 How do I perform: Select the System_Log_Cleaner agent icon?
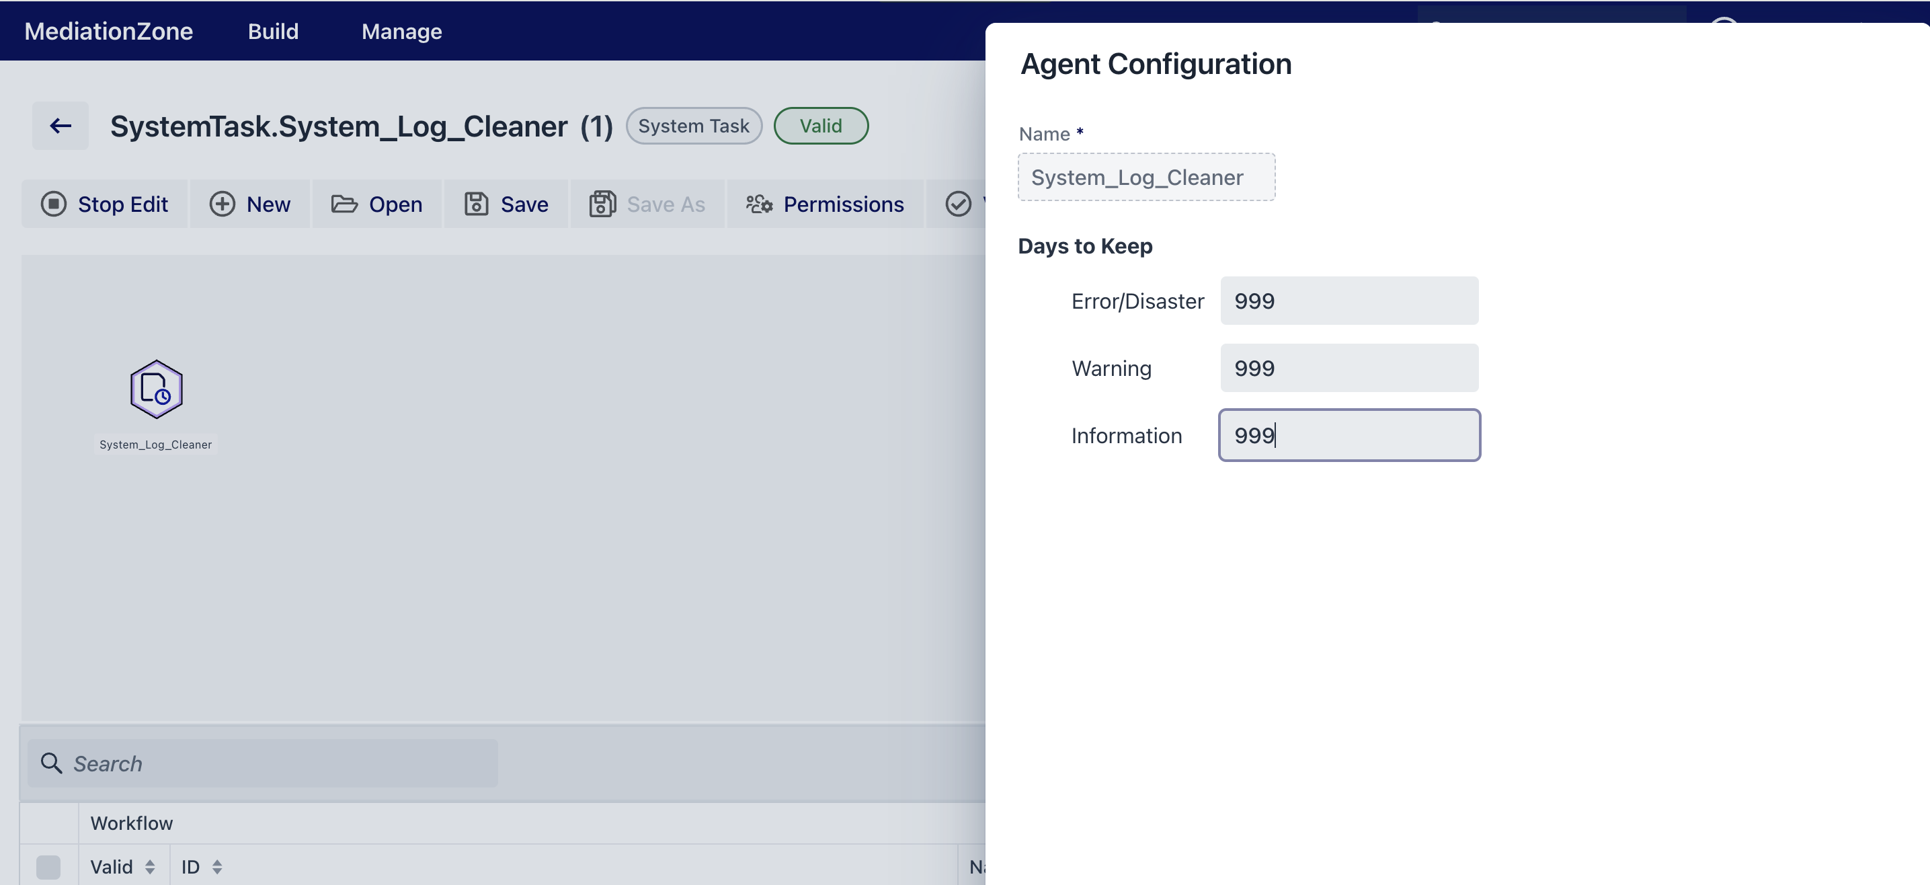click(155, 389)
